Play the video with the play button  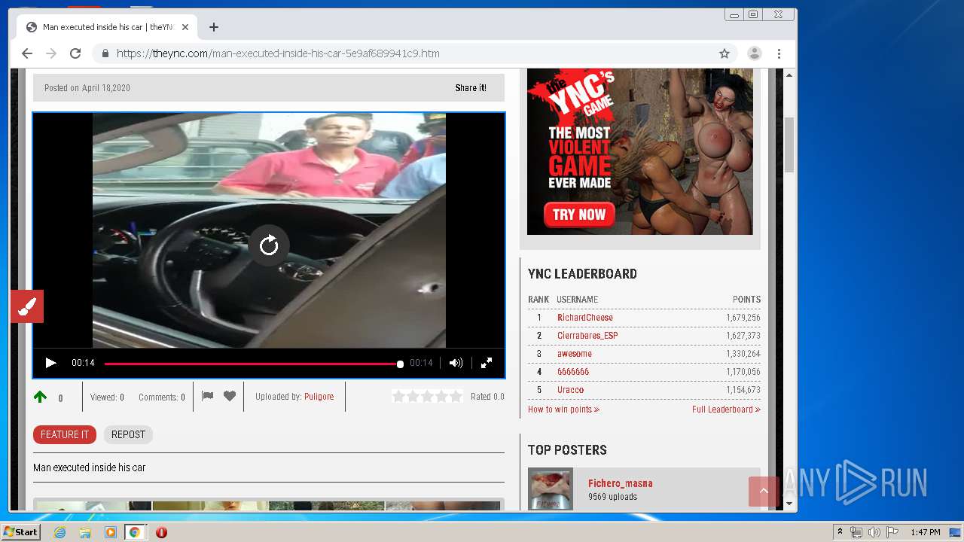point(50,363)
